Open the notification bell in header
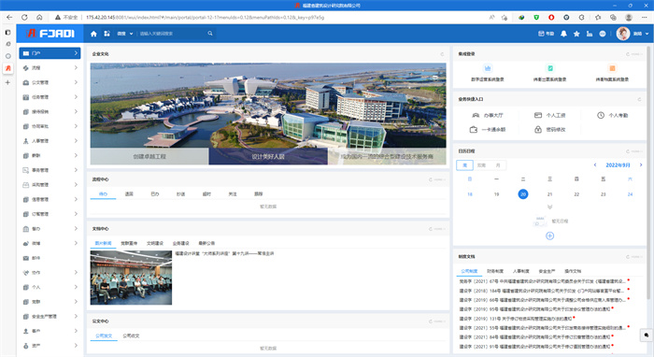This screenshot has width=654, height=357. [563, 34]
